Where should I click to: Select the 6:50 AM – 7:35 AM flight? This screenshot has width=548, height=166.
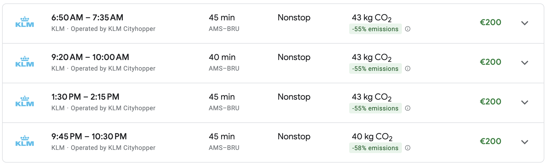[x=87, y=18]
